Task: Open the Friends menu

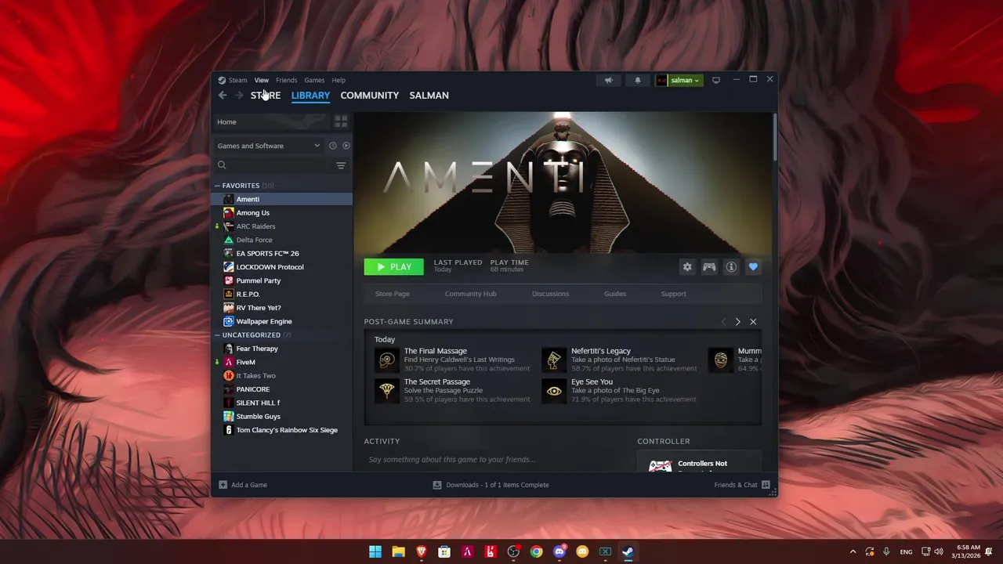Action: click(x=286, y=80)
